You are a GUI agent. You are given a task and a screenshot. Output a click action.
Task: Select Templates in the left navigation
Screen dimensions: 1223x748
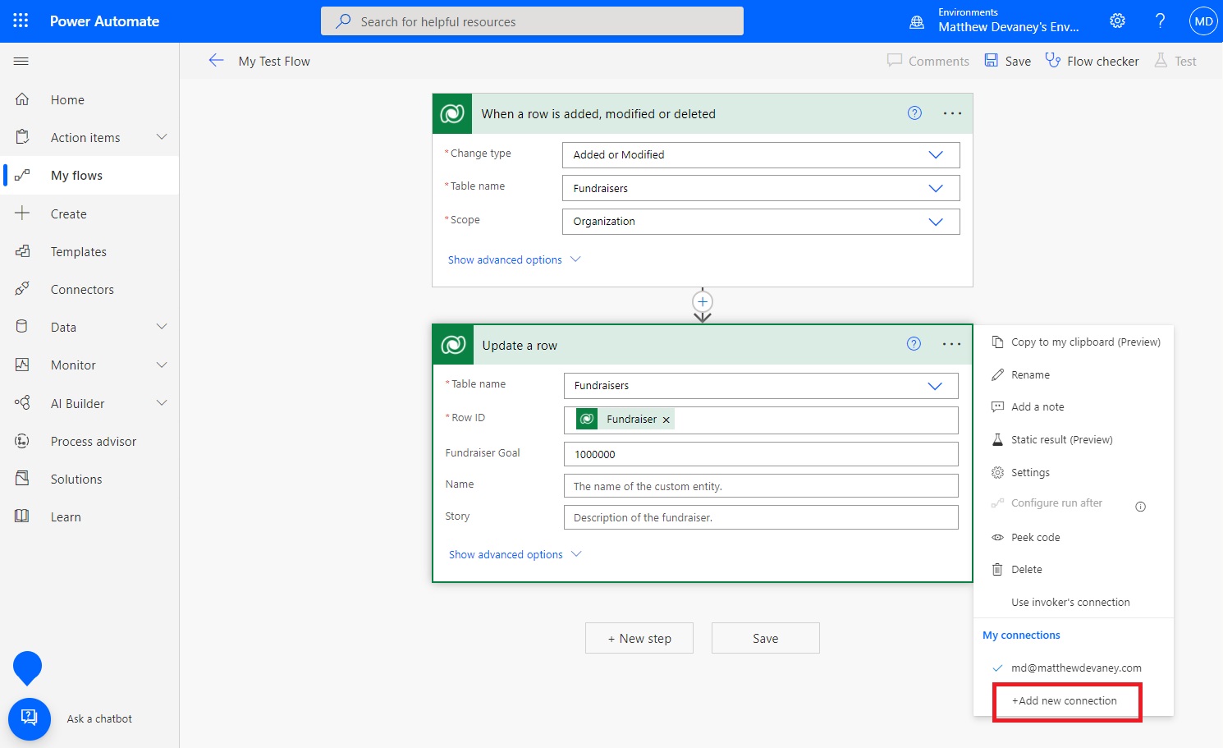(x=78, y=251)
